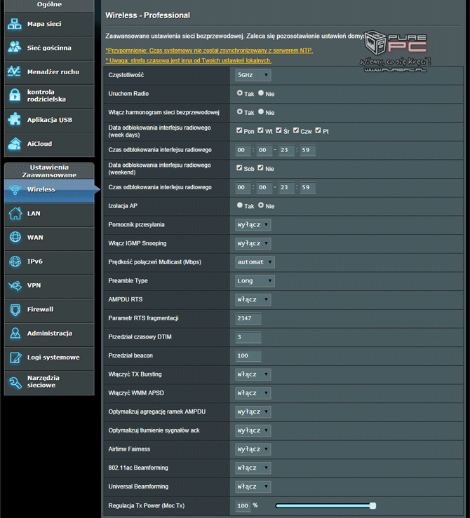Go to Menadżer ruchu section
The width and height of the screenshot is (470, 518).
click(x=49, y=72)
